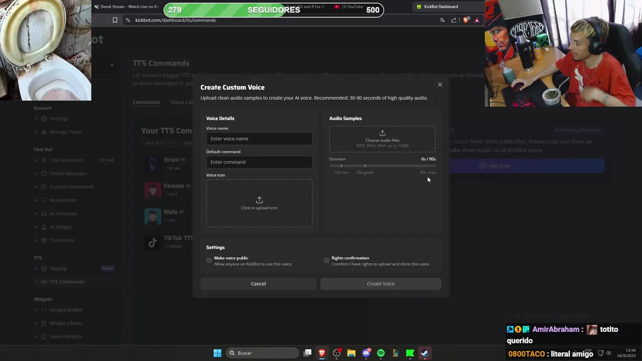The height and width of the screenshot is (361, 642).
Task: Open Timed Messages in the sidebar
Action: (x=68, y=173)
